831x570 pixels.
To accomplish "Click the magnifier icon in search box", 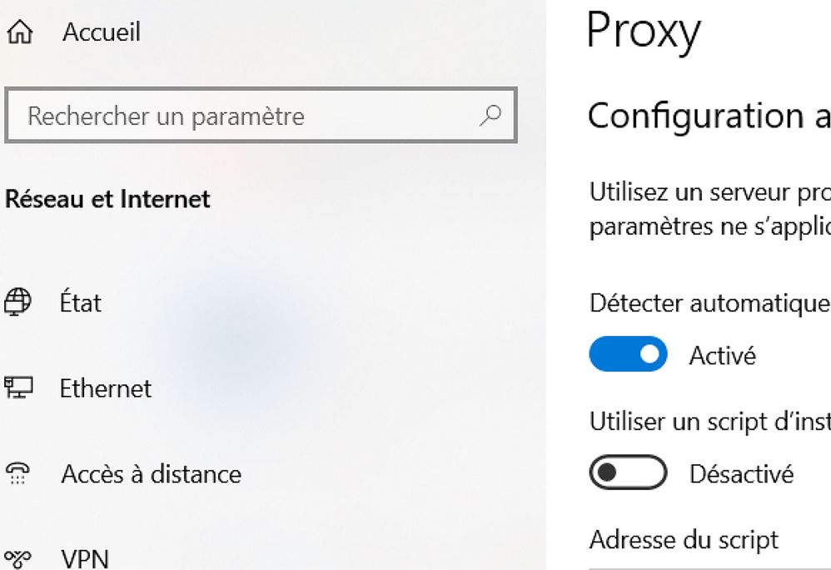I will (x=490, y=115).
